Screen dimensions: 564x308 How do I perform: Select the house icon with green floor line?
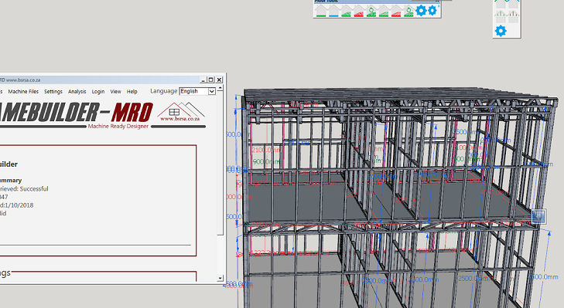point(320,11)
